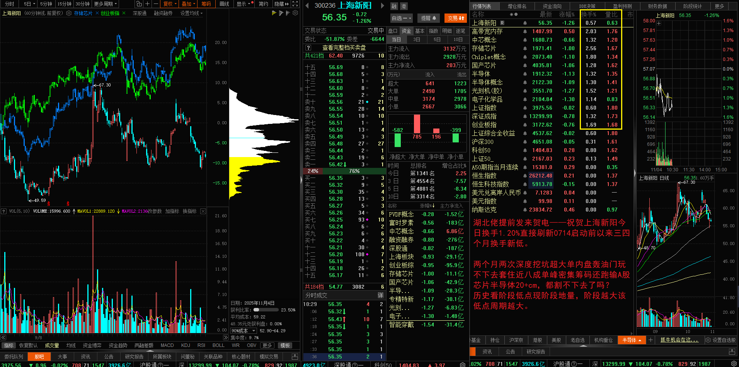Toggle 深股通 overlay on chart
The image size is (739, 367).
(140, 13)
